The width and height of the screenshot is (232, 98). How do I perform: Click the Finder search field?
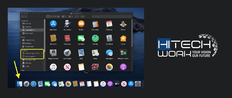[x=112, y=16]
